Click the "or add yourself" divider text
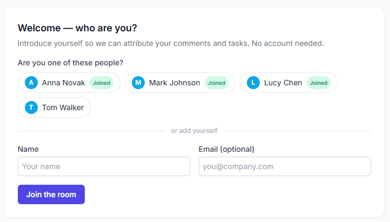 [x=194, y=131]
